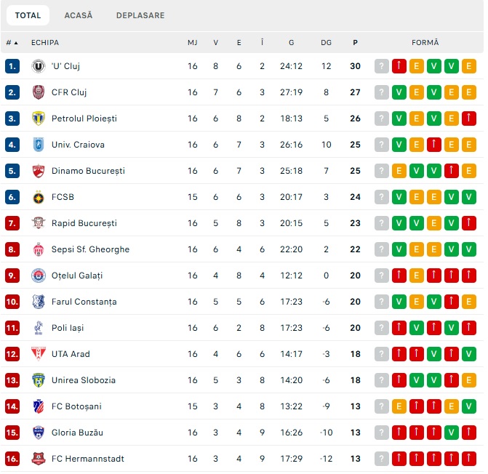488x474 pixels.
Task: Open the Petrolul Ploiești crest icon
Action: [39, 118]
